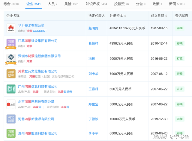Sort by 注册资本 using the sort arrows
192x141 pixels.
point(125,16)
